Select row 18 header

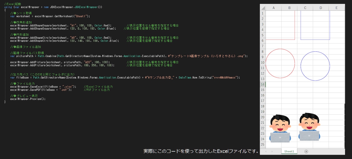pyautogui.click(x=263, y=106)
